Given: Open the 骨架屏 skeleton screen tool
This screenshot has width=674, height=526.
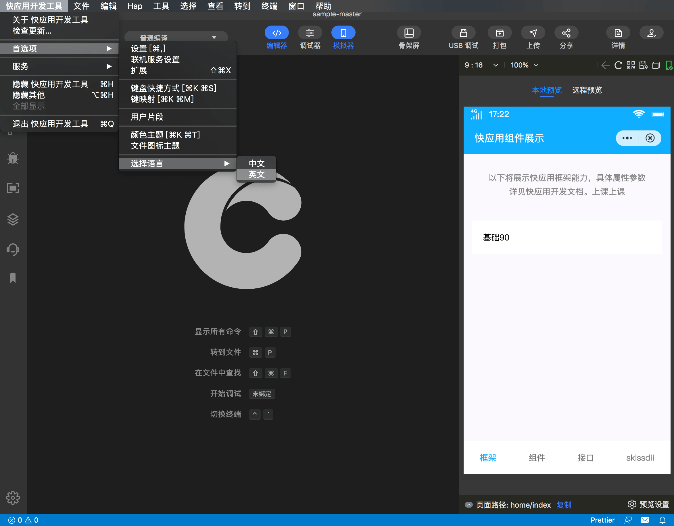Looking at the screenshot, I should point(409,38).
